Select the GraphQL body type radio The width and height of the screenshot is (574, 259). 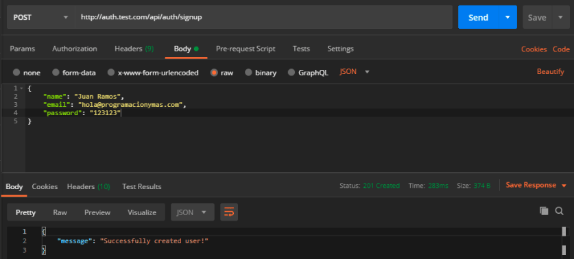click(291, 73)
